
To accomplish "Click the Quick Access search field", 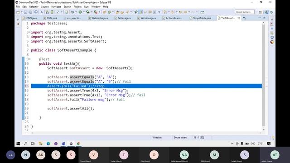I will pyautogui.click(x=245, y=12).
